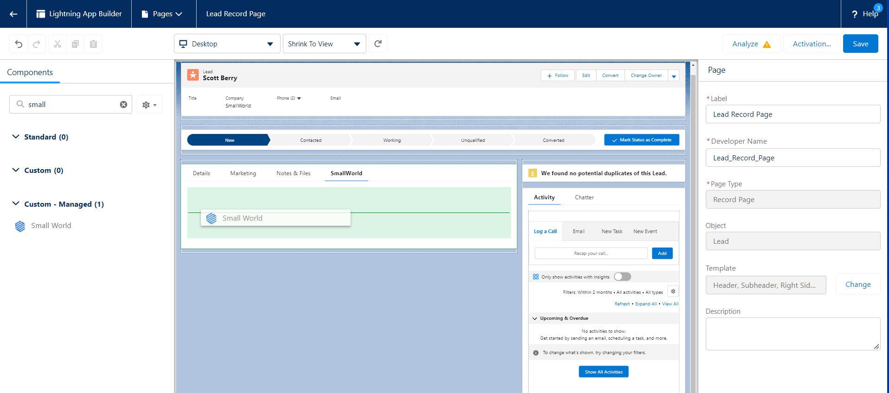Open the Pages menu
Viewport: 889px width, 393px height.
(x=162, y=14)
